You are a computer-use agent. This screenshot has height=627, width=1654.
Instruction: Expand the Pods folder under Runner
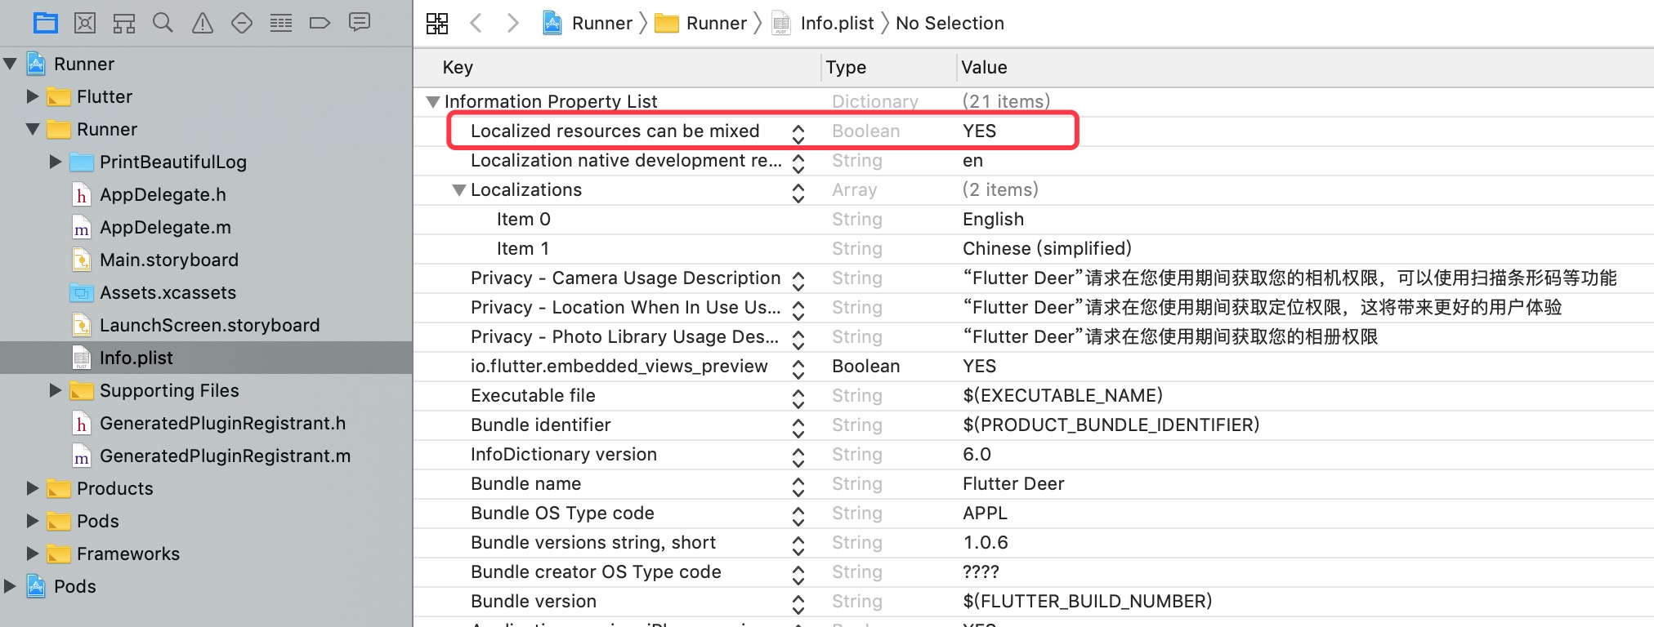point(33,521)
